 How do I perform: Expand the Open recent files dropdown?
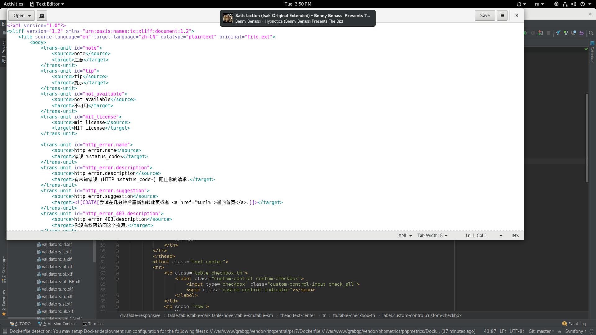coord(22,16)
